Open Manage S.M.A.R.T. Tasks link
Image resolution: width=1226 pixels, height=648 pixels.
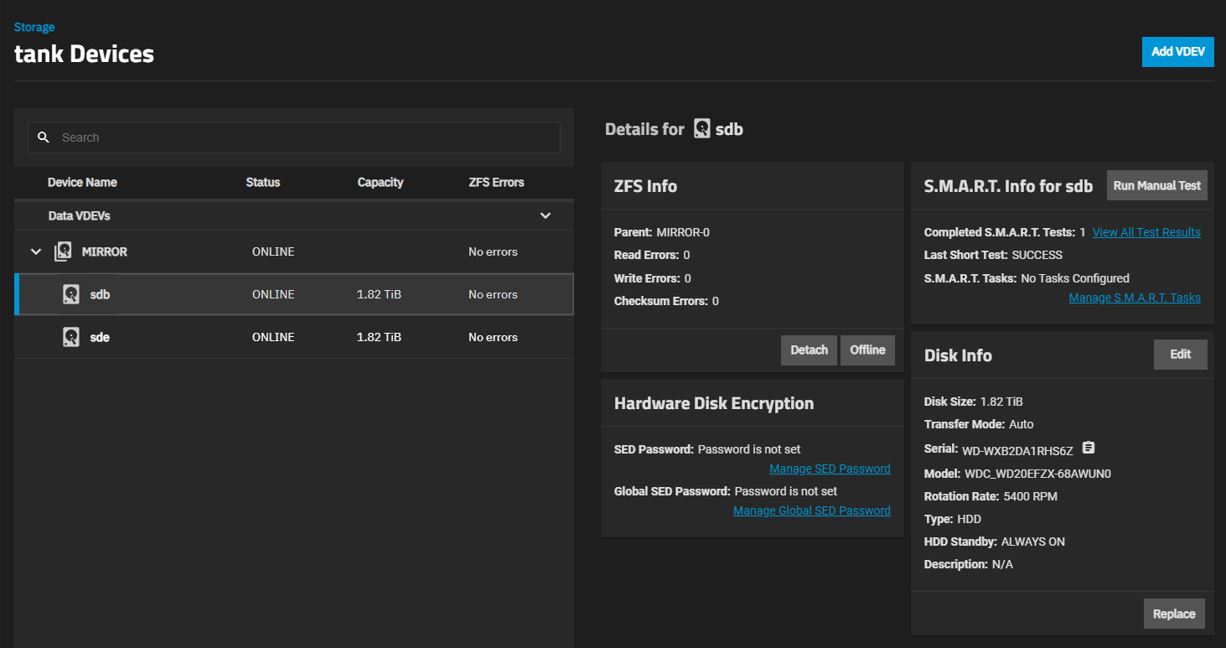pos(1134,298)
